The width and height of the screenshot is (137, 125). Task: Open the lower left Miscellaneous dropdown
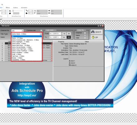click(42, 13)
